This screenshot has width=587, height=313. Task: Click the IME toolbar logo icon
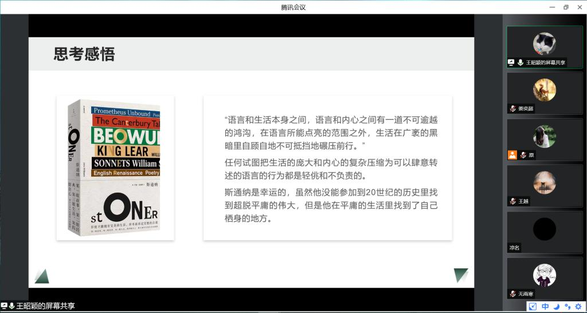click(533, 306)
